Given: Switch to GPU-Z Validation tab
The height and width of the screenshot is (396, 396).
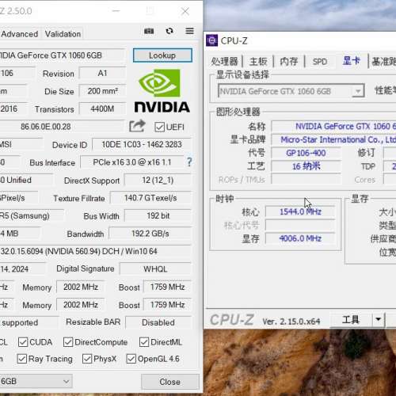Looking at the screenshot, I should 63,34.
